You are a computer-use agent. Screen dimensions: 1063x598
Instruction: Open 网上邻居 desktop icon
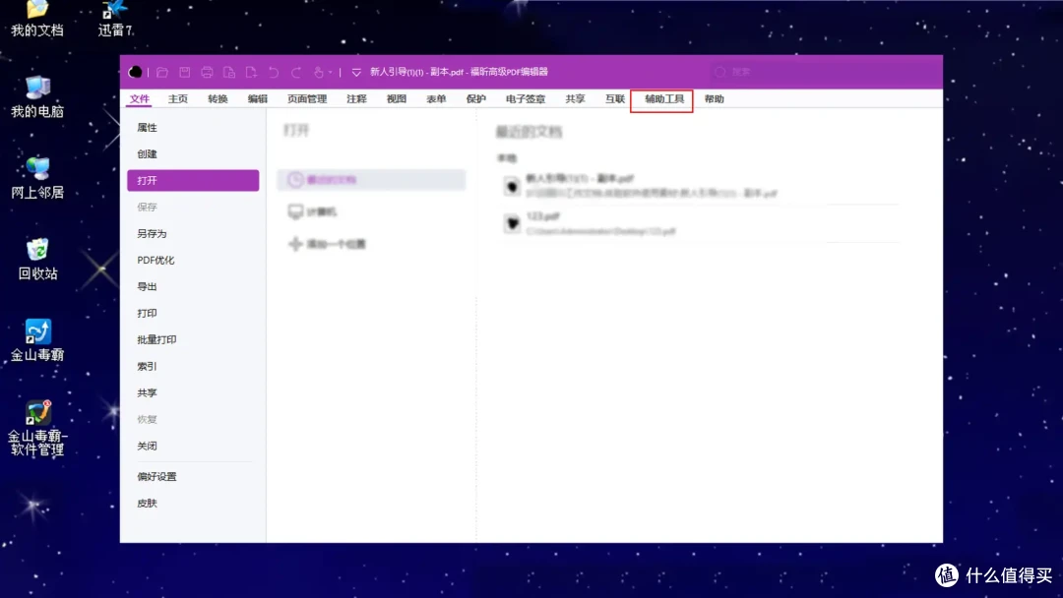point(37,178)
